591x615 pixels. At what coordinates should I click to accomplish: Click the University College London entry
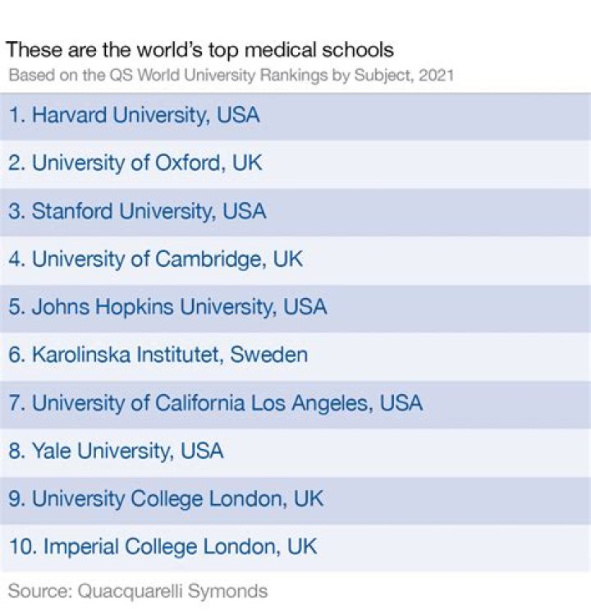(166, 498)
